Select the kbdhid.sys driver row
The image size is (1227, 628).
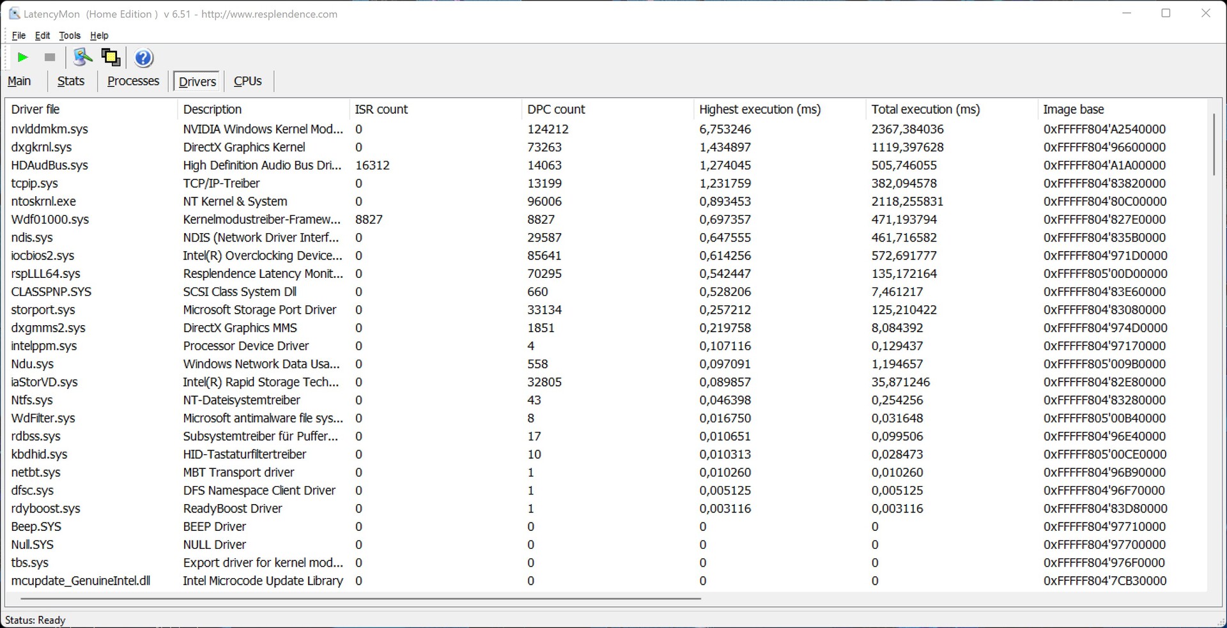(606, 454)
